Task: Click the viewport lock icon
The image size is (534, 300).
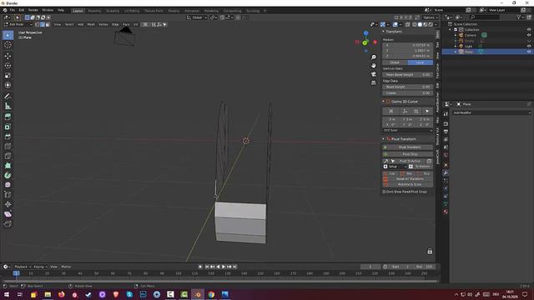Action: [x=430, y=252]
